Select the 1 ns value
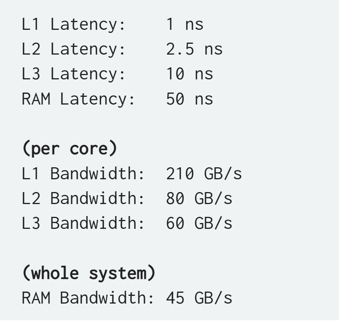The height and width of the screenshot is (321, 339). 185,24
